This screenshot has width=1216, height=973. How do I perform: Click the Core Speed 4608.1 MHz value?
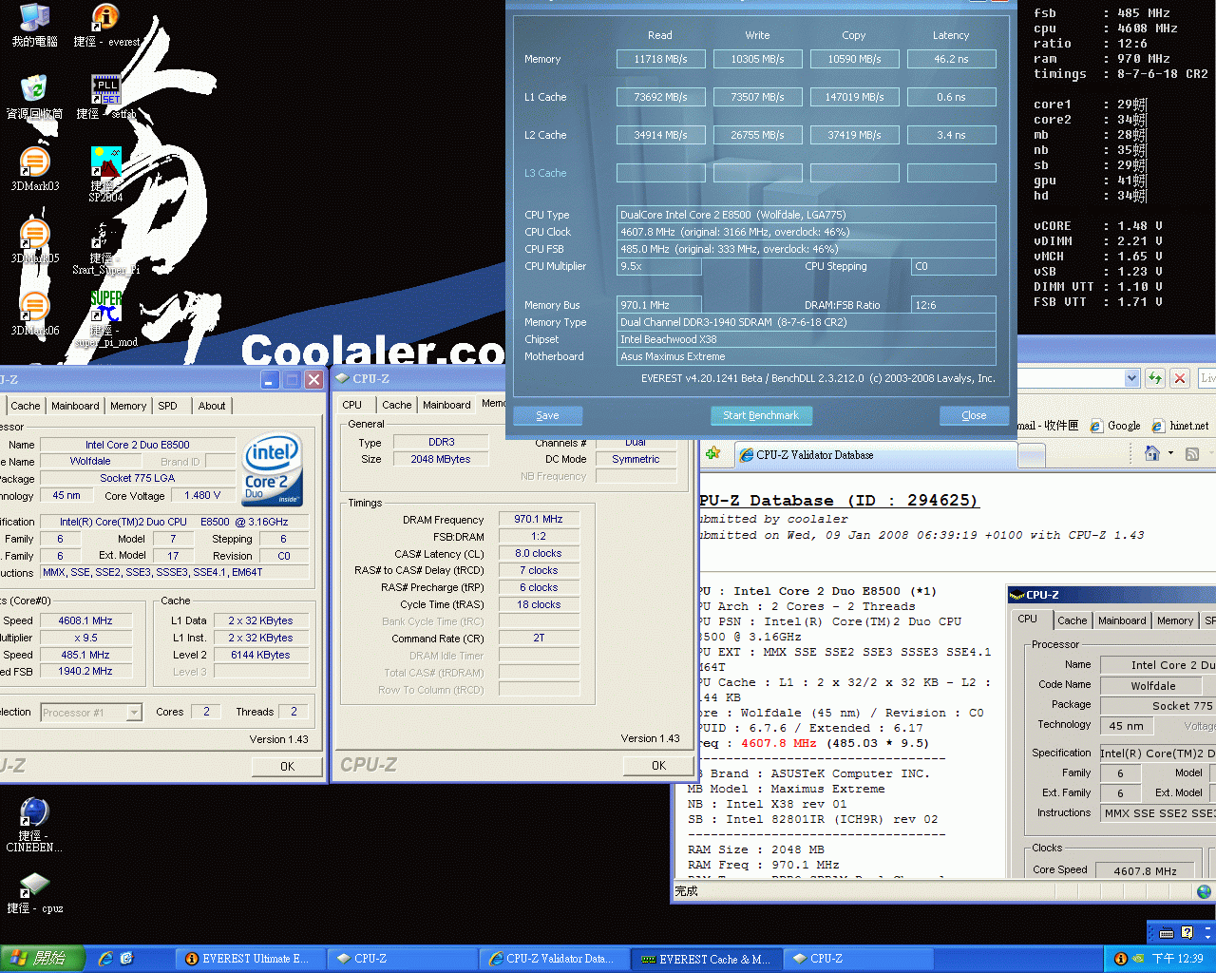(x=85, y=620)
